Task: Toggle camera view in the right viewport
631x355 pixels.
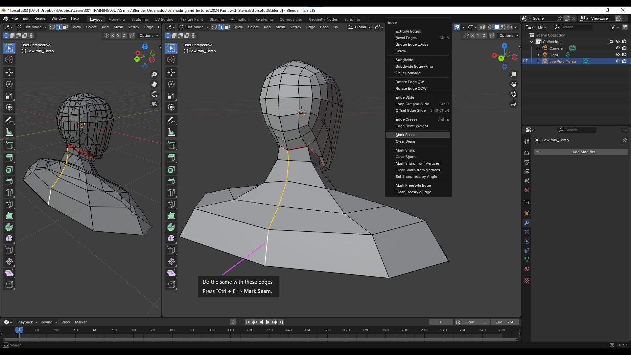Action: pyautogui.click(x=514, y=94)
